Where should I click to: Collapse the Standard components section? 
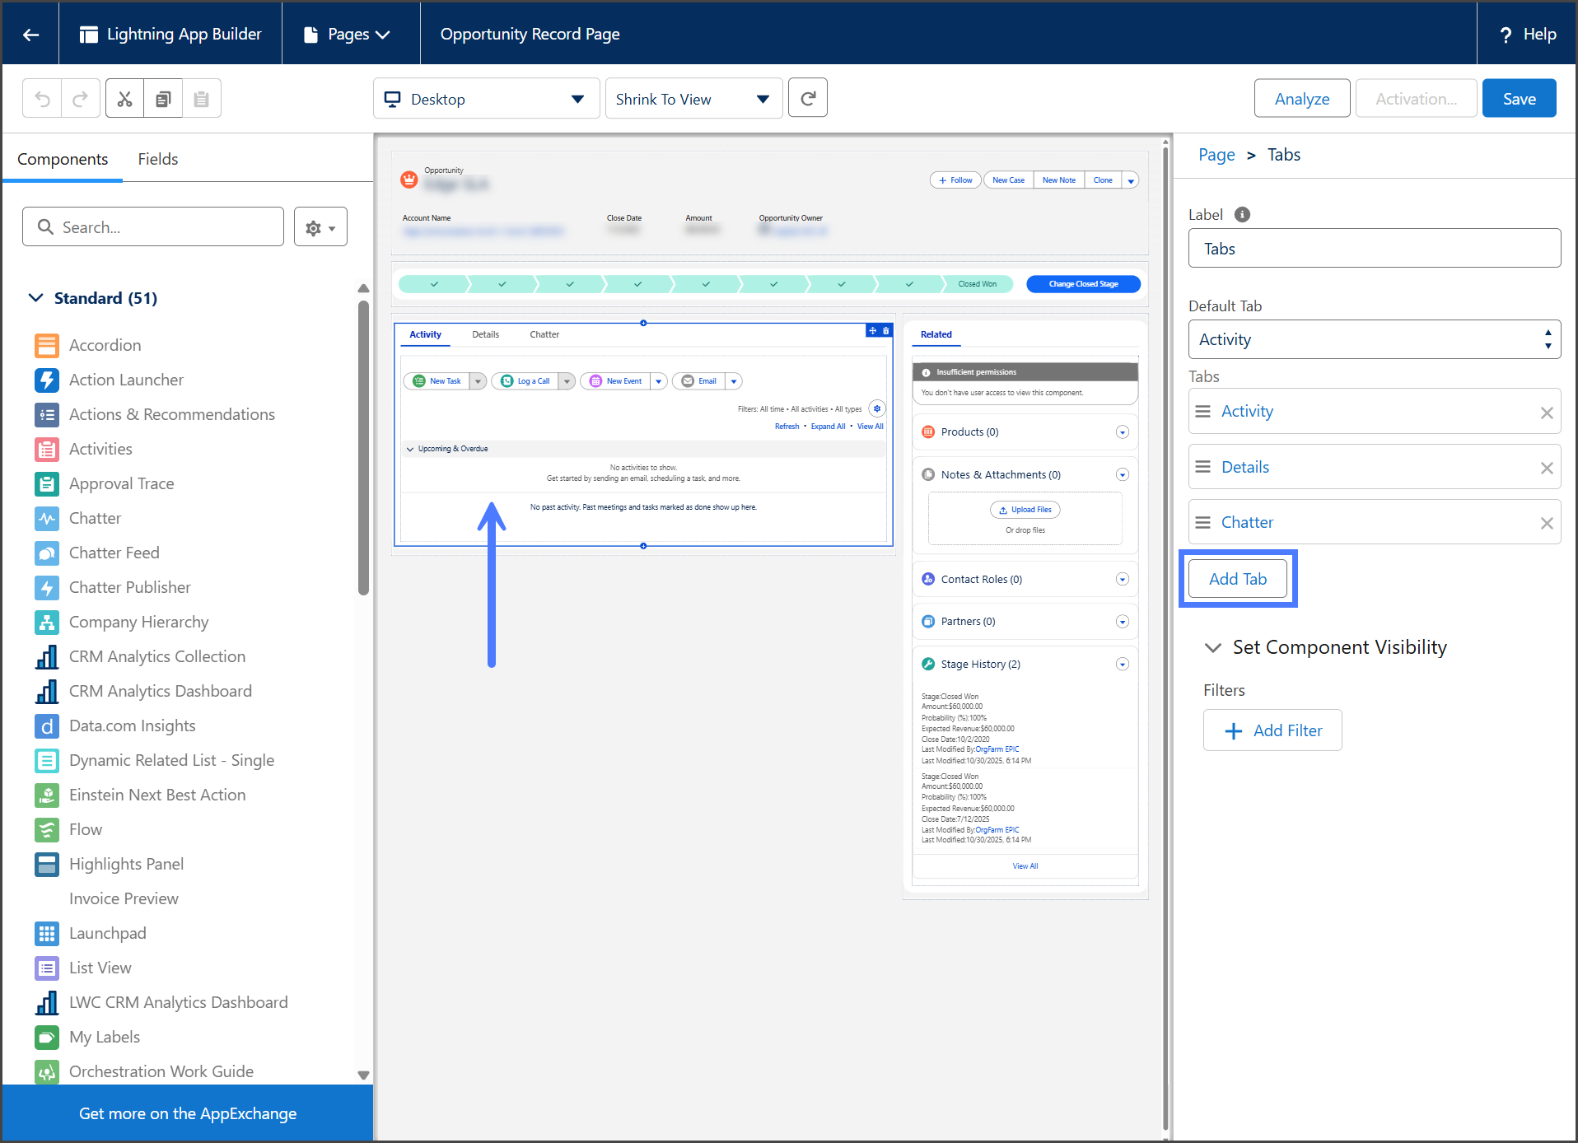point(36,298)
